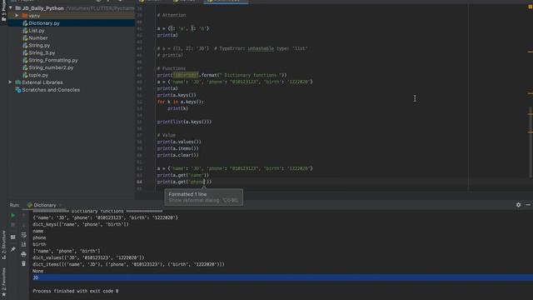The height and width of the screenshot is (300, 533).
Task: Click 'print(list(a.keys()))' code line
Action: point(184,122)
